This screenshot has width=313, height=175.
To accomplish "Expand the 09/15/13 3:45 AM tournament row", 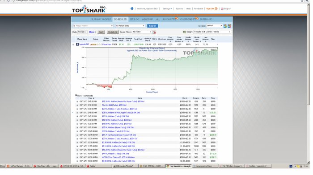I will point(77,102).
